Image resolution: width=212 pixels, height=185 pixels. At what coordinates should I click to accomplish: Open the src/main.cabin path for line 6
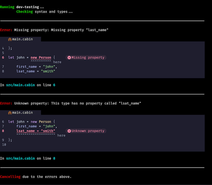tap(20, 85)
